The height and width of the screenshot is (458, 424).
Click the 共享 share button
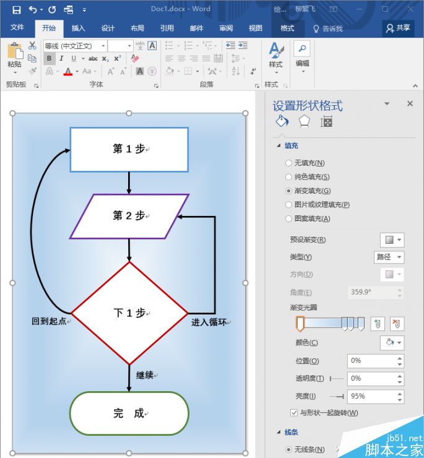point(398,28)
